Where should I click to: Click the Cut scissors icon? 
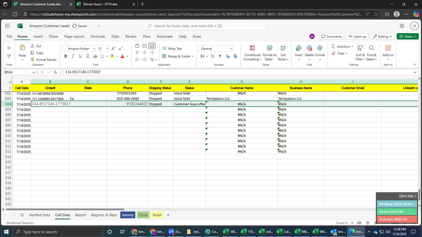pos(32,46)
